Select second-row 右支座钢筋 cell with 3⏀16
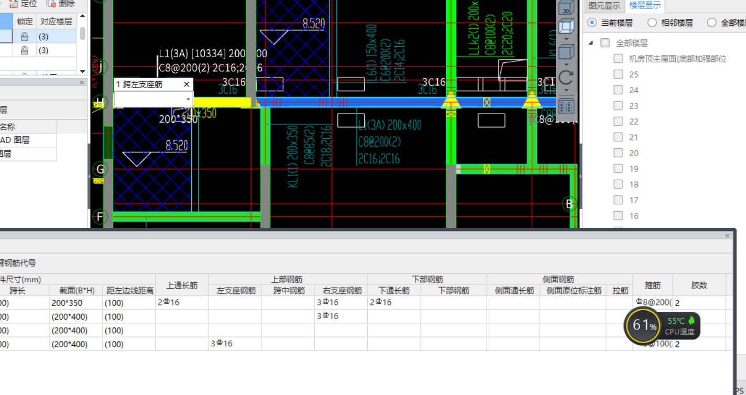 click(x=341, y=316)
